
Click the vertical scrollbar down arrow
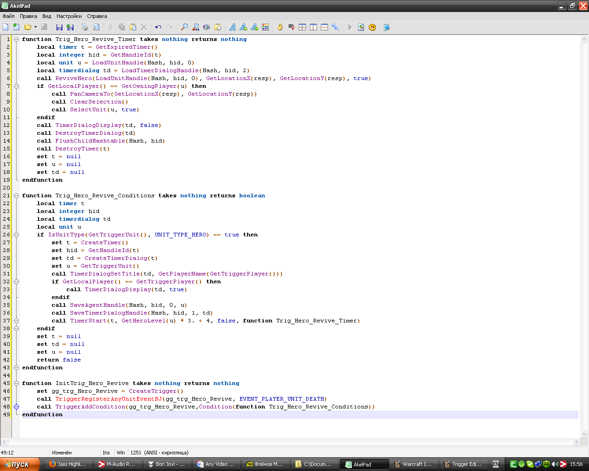point(584,434)
